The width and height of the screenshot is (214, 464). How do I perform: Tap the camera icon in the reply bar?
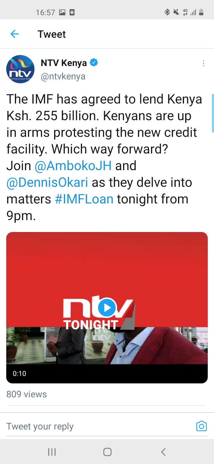click(x=201, y=426)
